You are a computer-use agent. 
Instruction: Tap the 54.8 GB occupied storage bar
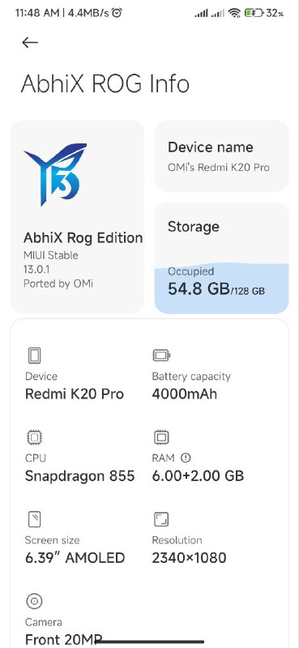pyautogui.click(x=222, y=288)
